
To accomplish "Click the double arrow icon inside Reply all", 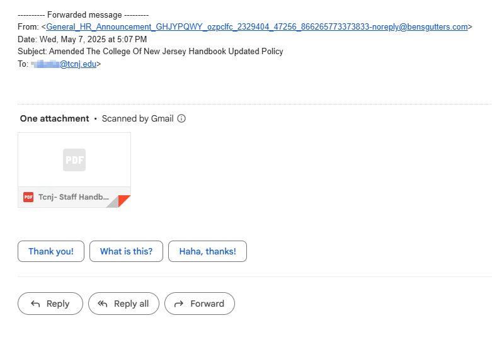I will 103,304.
